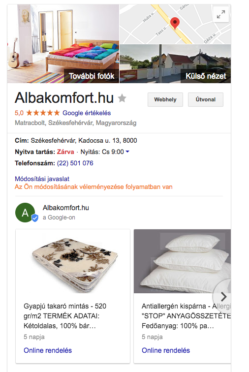
Task: Call the phone number (22) 501 076
Action: tap(75, 163)
